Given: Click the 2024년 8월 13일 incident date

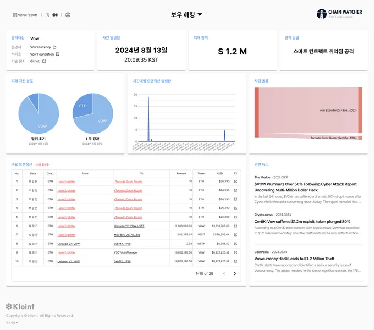Looking at the screenshot, I should pyautogui.click(x=141, y=50).
